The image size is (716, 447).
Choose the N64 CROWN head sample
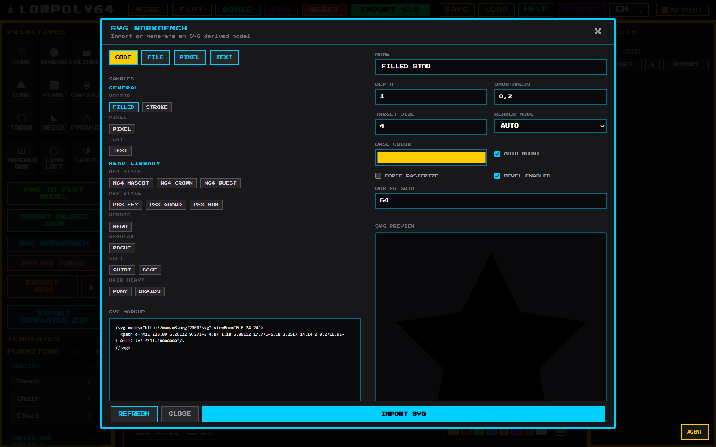(x=176, y=183)
